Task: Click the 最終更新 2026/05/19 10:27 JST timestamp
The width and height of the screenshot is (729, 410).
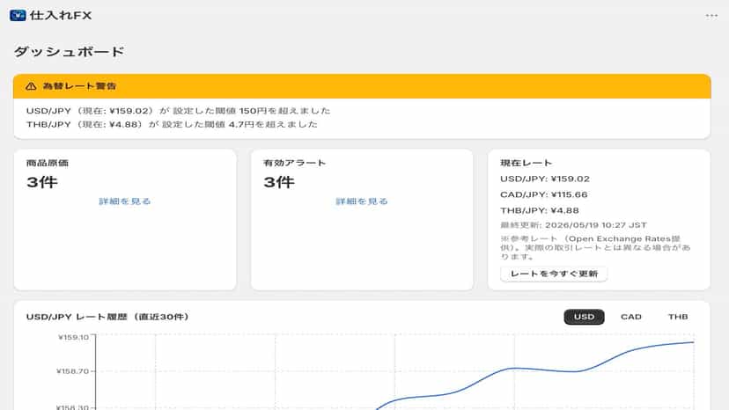Action: click(x=573, y=225)
